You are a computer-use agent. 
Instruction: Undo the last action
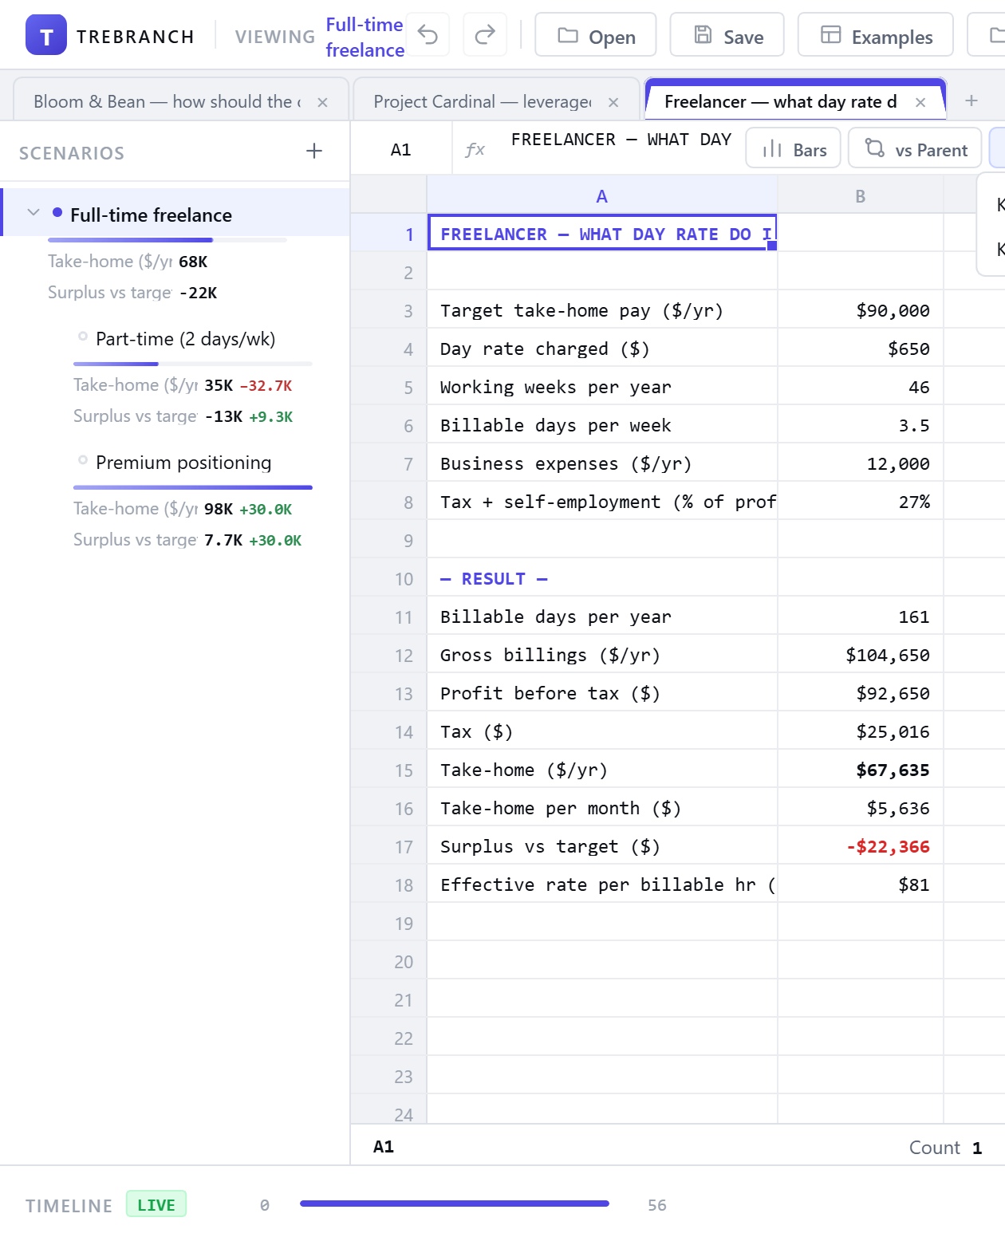pyautogui.click(x=428, y=34)
